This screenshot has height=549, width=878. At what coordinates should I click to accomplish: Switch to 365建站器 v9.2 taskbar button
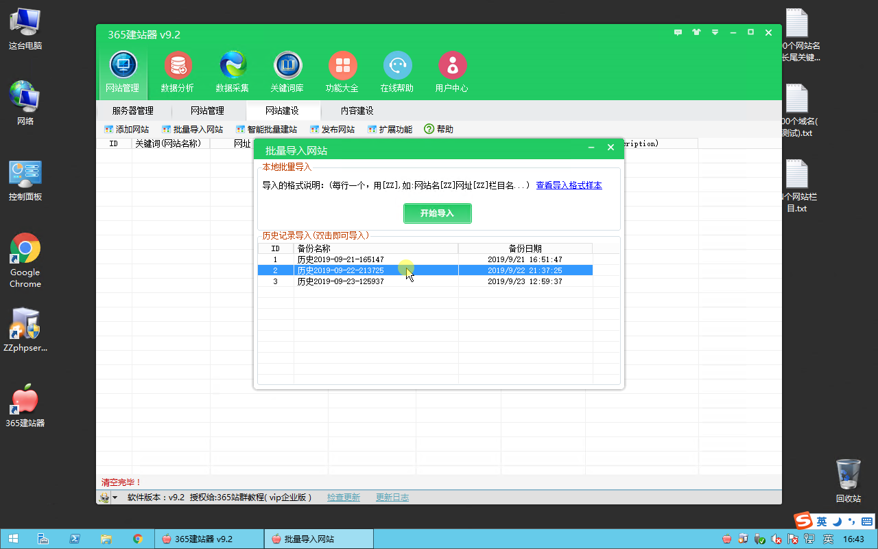click(x=209, y=539)
